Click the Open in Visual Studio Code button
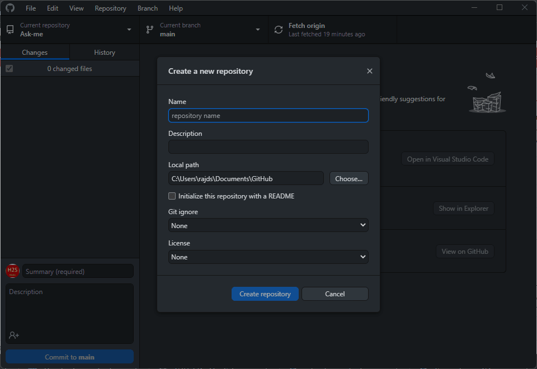This screenshot has width=537, height=369. (447, 159)
